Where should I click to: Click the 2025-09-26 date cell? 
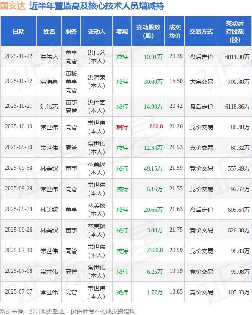click(x=18, y=230)
